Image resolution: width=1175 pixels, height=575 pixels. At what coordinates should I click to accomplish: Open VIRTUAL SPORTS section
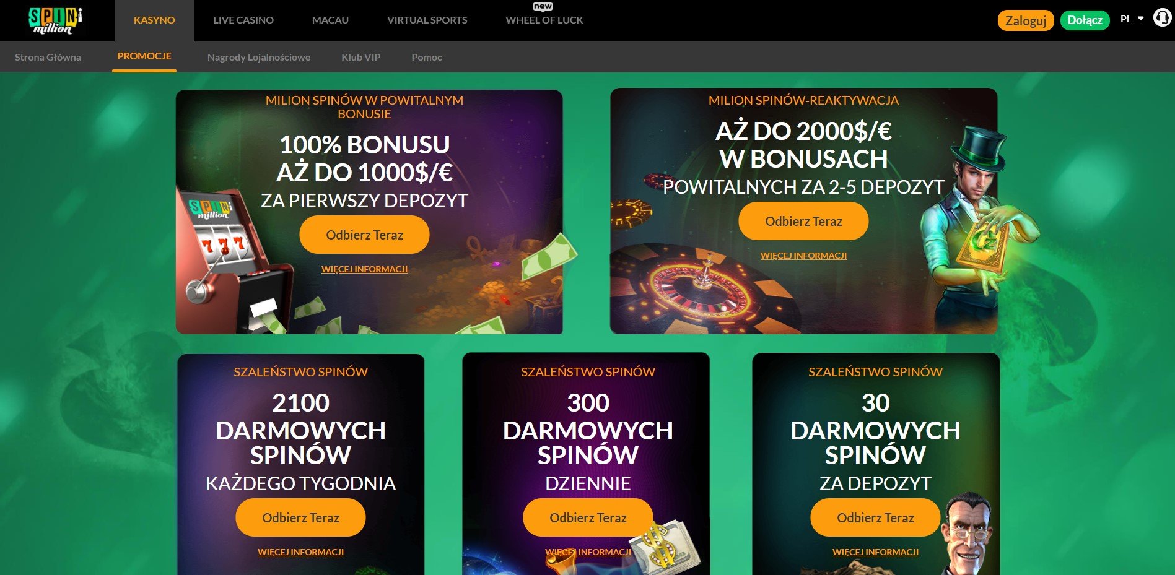(x=427, y=20)
